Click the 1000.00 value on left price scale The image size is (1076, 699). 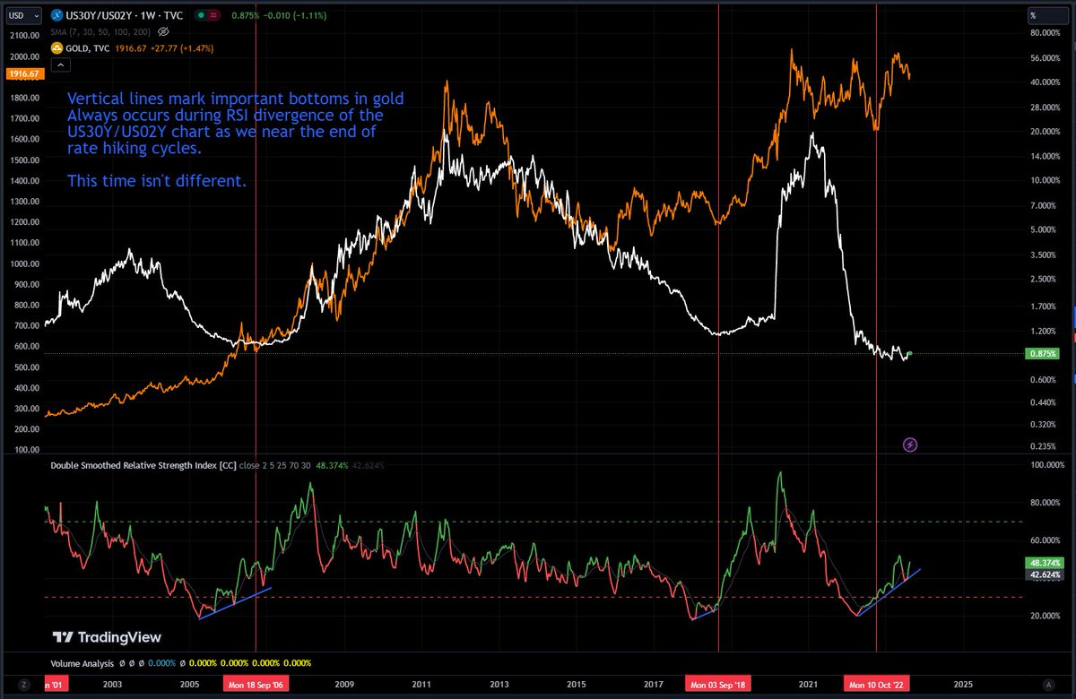(24, 263)
